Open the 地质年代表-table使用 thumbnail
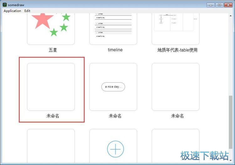 (x=175, y=29)
